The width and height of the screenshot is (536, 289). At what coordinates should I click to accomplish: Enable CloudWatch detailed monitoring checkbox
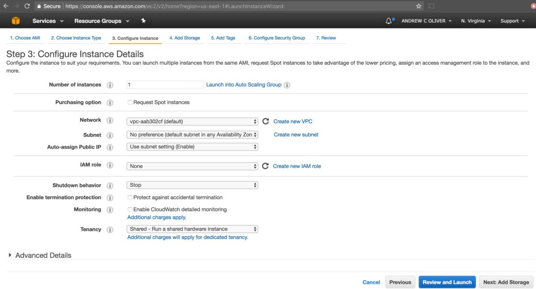click(x=130, y=209)
